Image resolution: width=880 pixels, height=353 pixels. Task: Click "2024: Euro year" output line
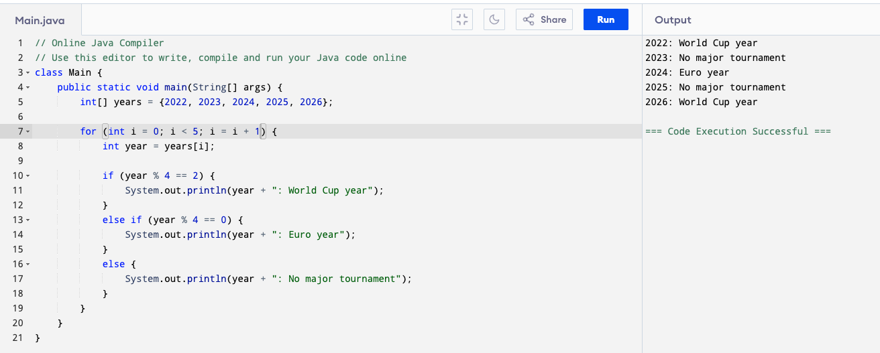click(686, 72)
